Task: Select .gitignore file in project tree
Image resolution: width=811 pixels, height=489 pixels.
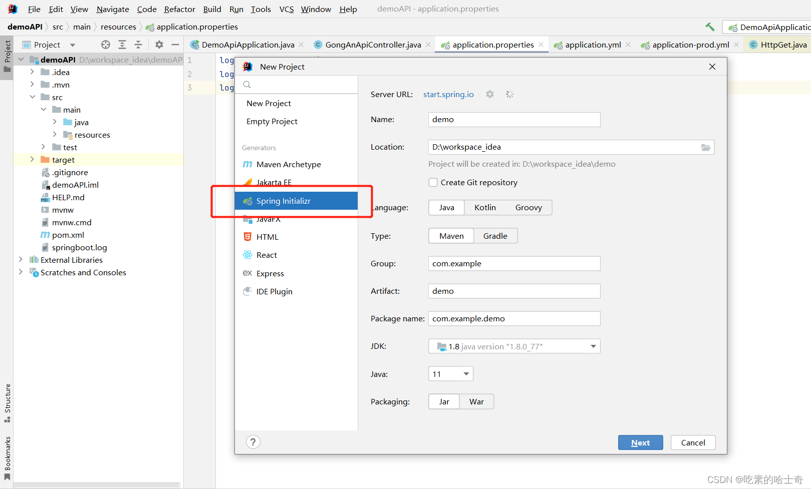Action: (70, 172)
